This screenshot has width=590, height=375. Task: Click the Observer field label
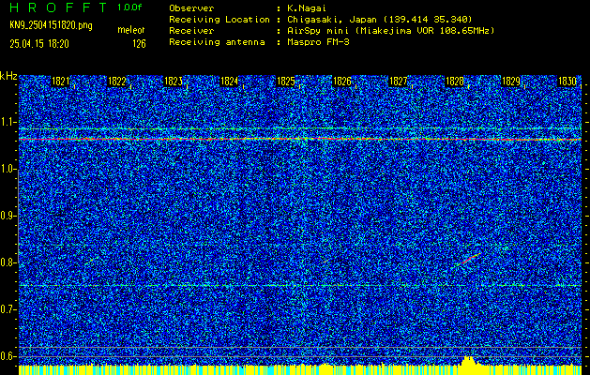191,8
